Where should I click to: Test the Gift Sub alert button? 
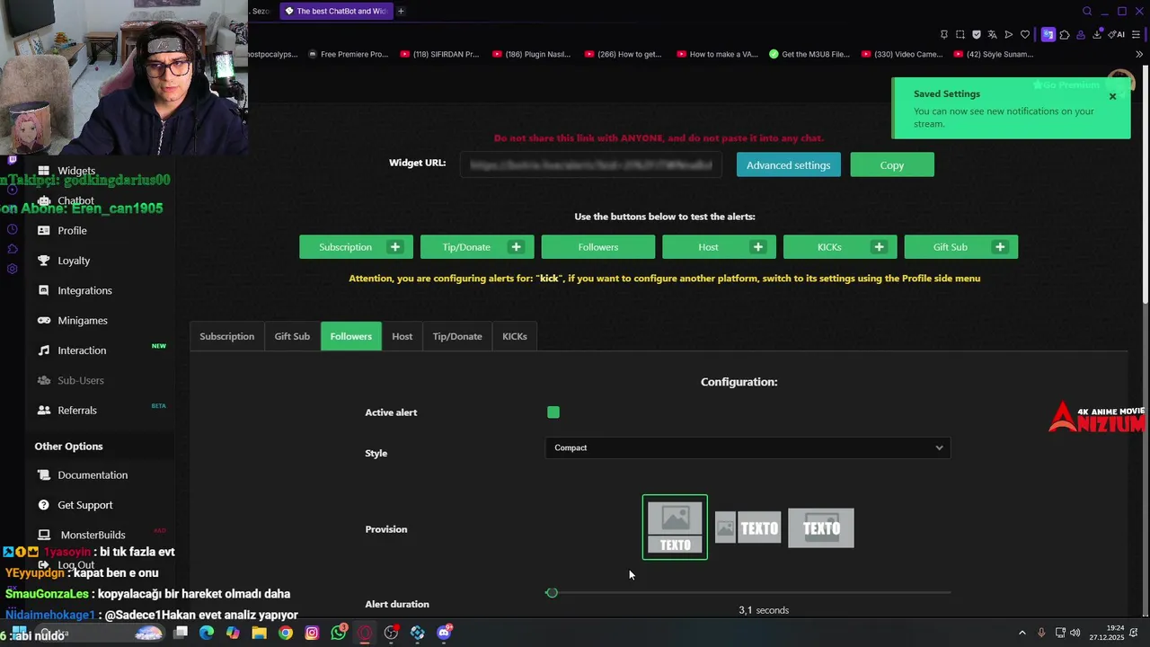click(x=961, y=247)
